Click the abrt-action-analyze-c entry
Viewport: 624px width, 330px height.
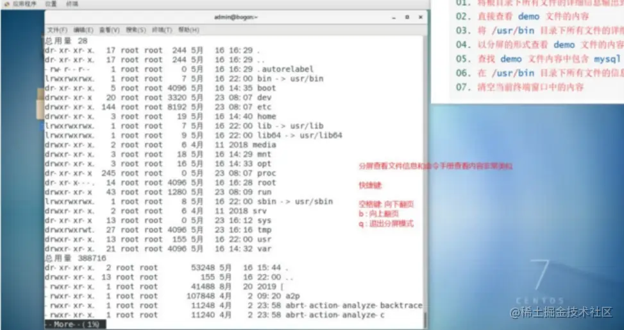click(335, 315)
